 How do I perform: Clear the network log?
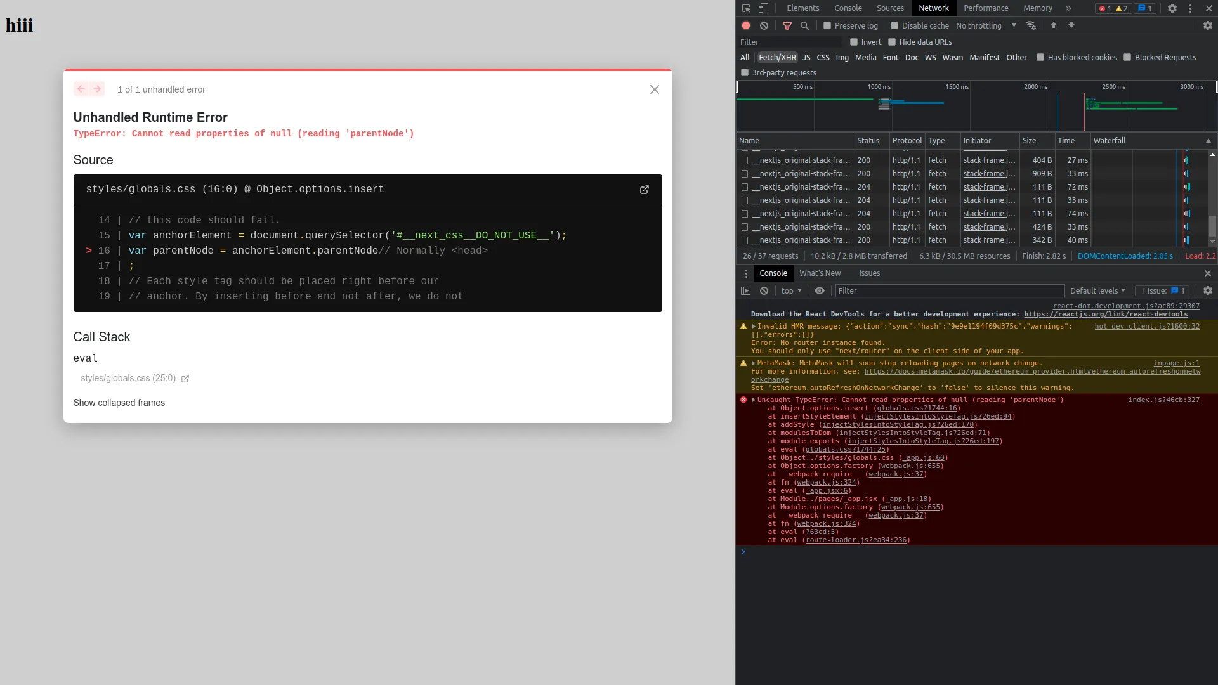(x=764, y=25)
